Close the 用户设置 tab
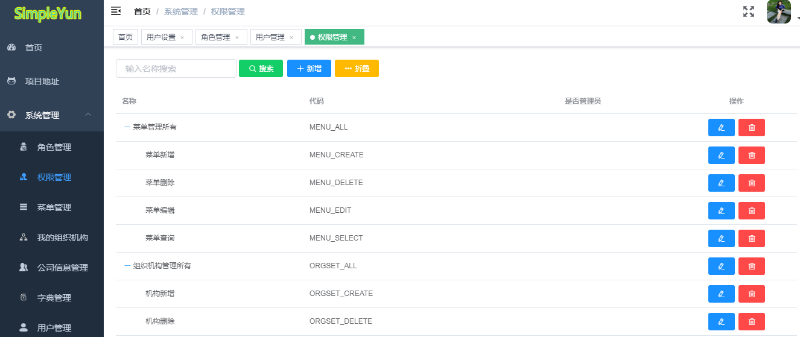800x337 pixels. [x=182, y=37]
